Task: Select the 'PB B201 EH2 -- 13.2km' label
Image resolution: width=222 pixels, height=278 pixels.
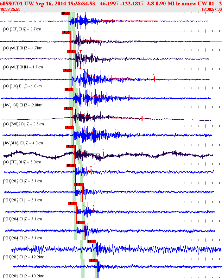Action: coord(23,276)
